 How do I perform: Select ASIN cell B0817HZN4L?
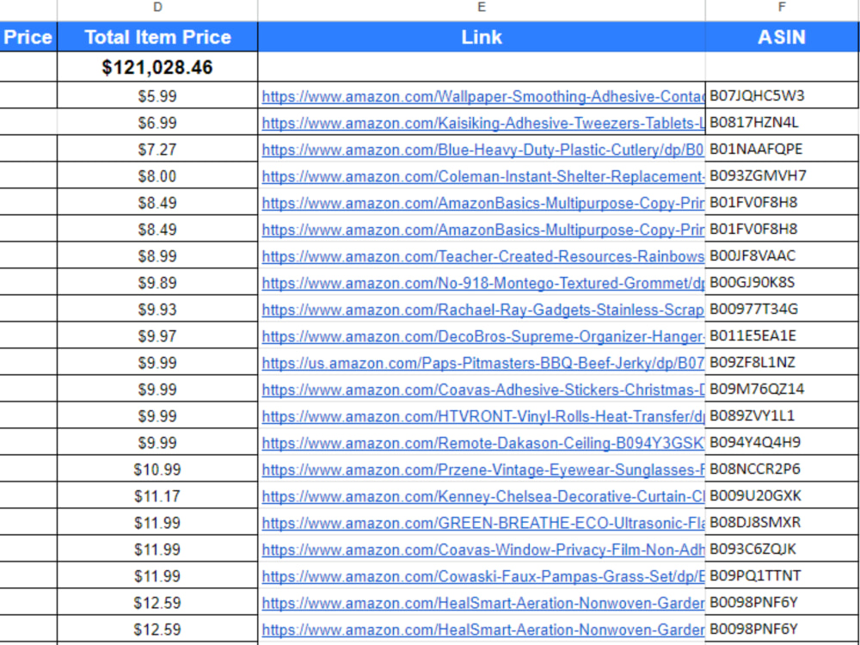click(x=782, y=122)
